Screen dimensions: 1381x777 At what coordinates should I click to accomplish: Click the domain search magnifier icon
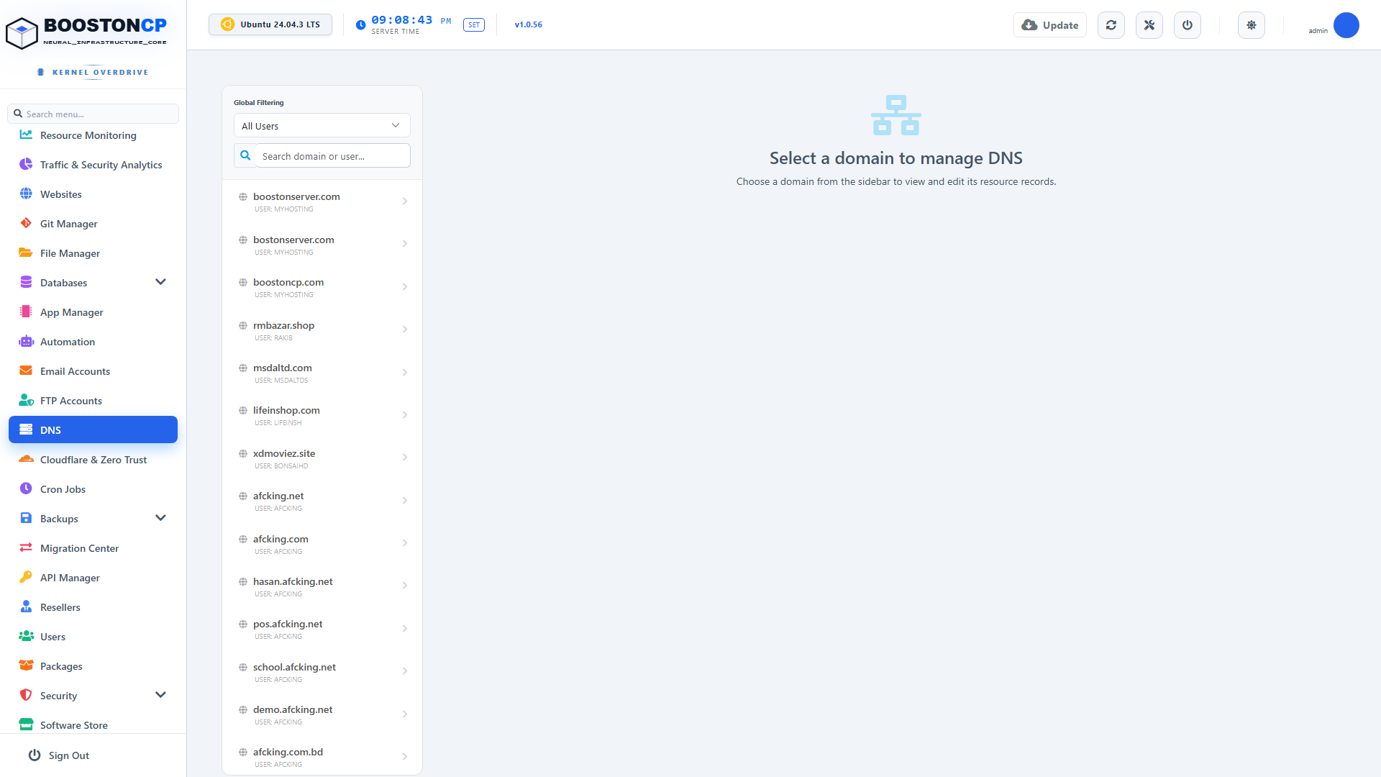point(245,155)
